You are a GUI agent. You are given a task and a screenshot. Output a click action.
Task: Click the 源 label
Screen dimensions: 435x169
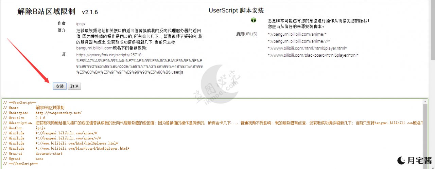pos(64,55)
